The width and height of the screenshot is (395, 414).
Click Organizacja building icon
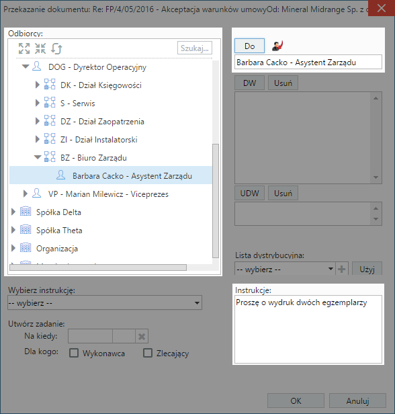point(26,248)
